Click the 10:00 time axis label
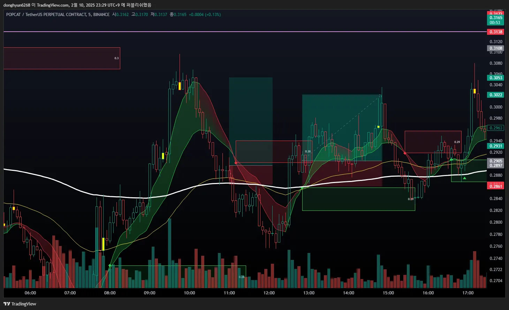This screenshot has width=509, height=310. 189,293
